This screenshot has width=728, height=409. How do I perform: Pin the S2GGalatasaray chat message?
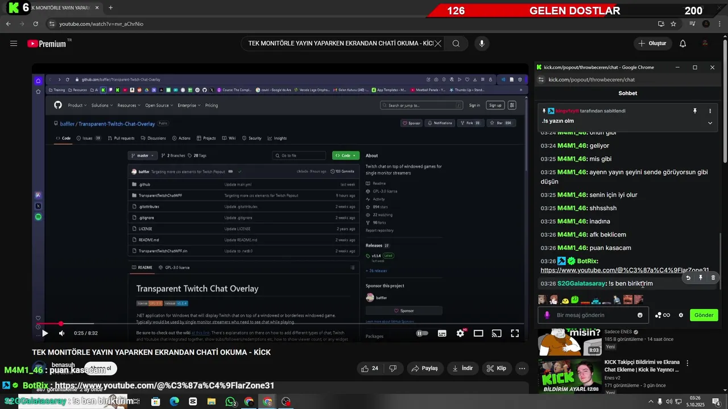click(x=701, y=278)
